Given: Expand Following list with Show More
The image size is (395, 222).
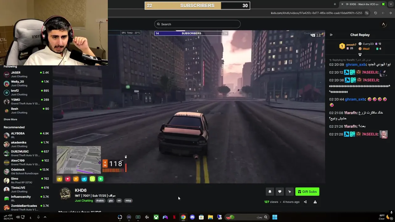Looking at the screenshot, I should click(10, 119).
